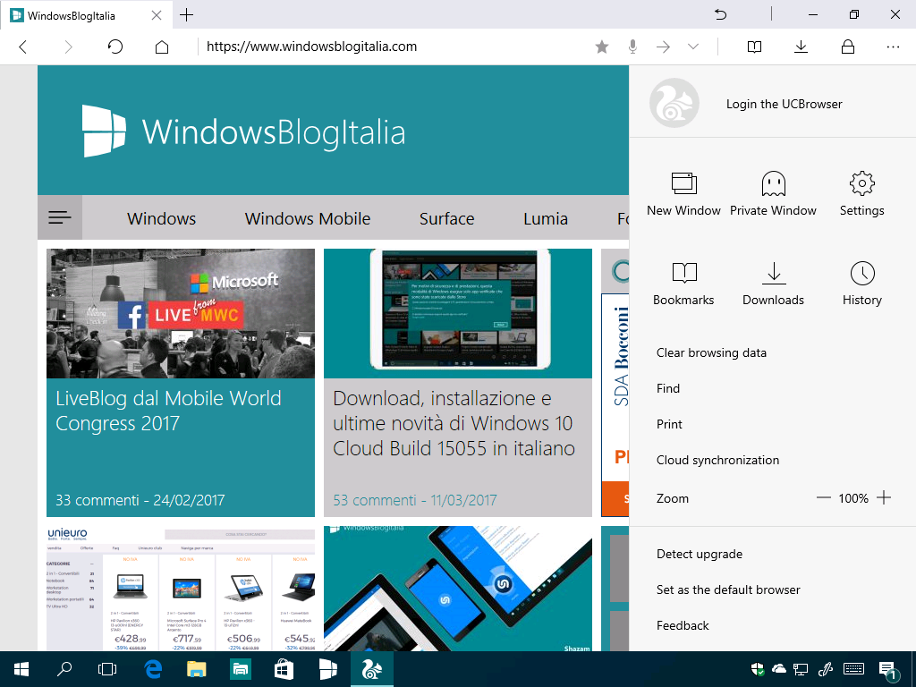Image resolution: width=916 pixels, height=687 pixels.
Task: Open the Windows category on the site
Action: click(x=161, y=218)
